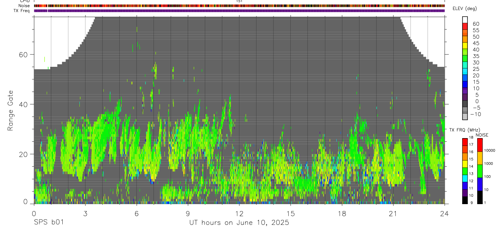Screen dimensions: 500x231
Task: Click the '151' CPID value above the plot
Action: click(239, 1)
